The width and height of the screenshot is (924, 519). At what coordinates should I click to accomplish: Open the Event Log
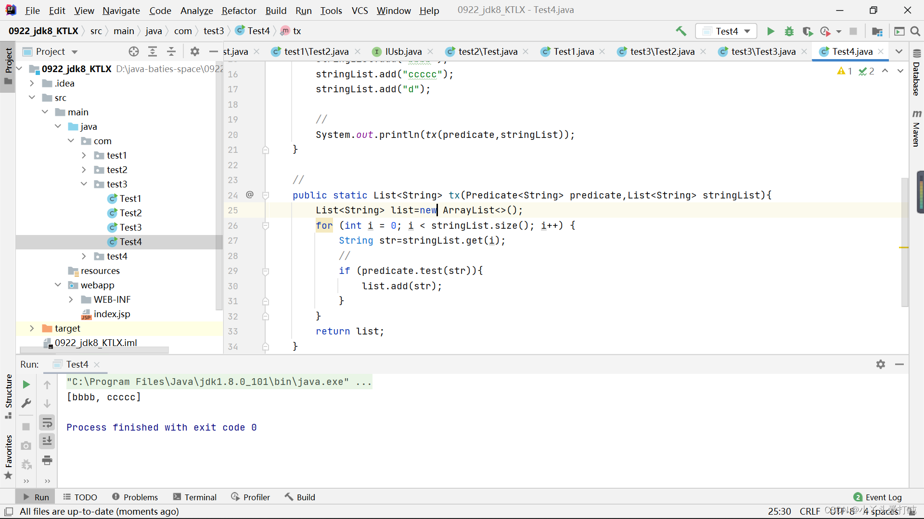pos(877,497)
